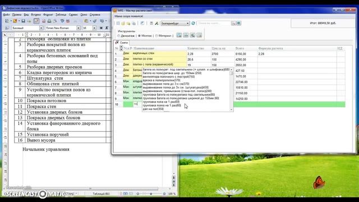Image resolution: width=359 pixels, height=202 pixels.
Task: Switch to Смета tab
Action: [122, 43]
